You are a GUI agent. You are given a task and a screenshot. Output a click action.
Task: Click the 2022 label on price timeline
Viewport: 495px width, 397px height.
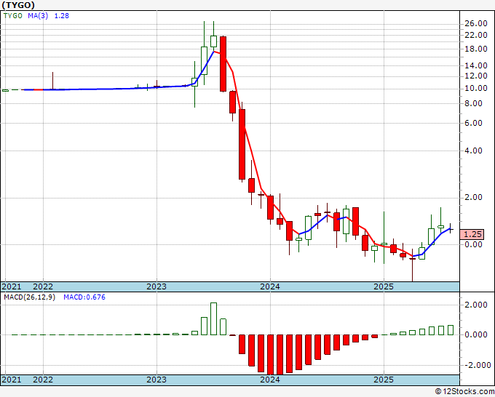pyautogui.click(x=43, y=286)
